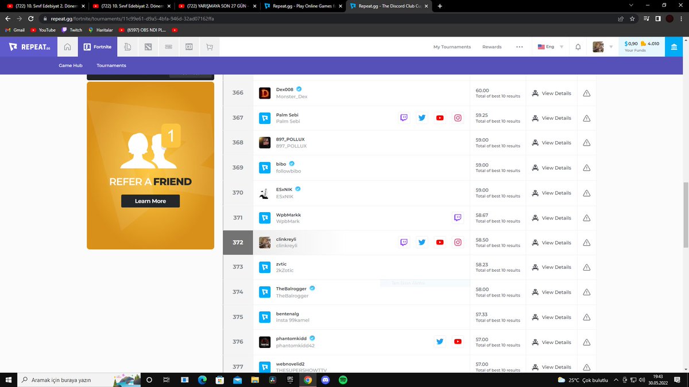Select the PUBG game icon

(x=169, y=46)
